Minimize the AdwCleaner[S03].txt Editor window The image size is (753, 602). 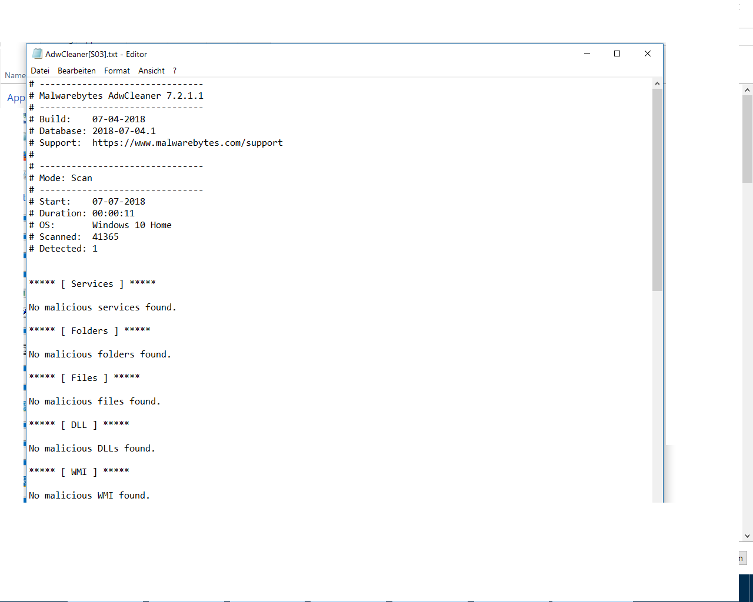587,53
